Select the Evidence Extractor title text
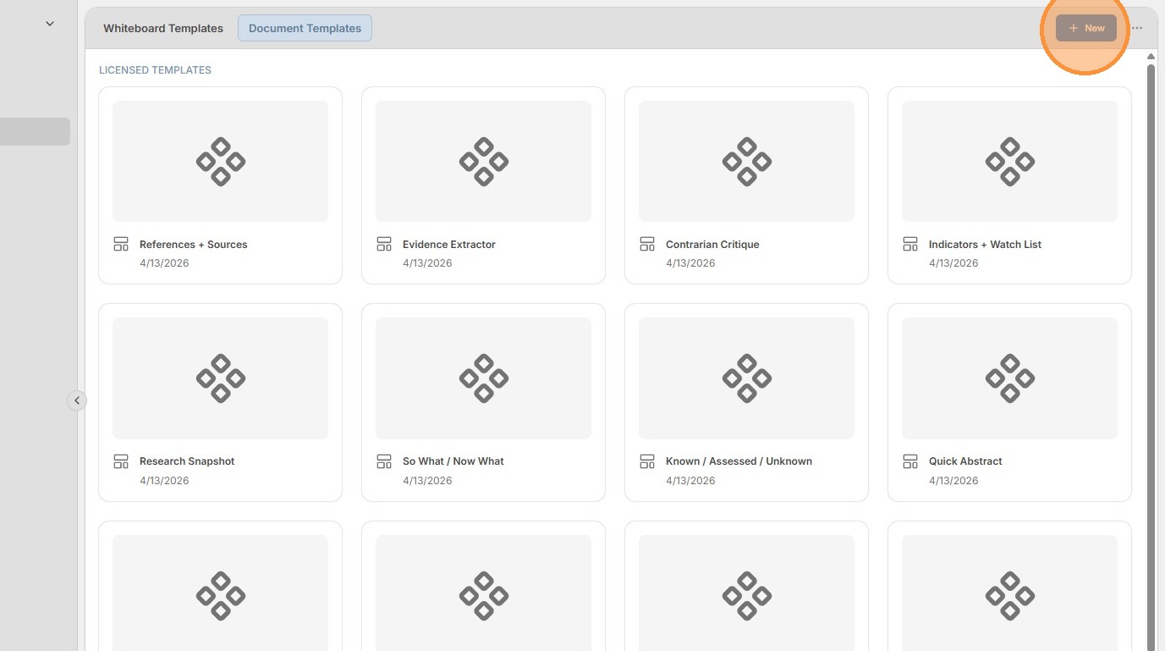Viewport: 1165px width, 651px height. click(449, 245)
